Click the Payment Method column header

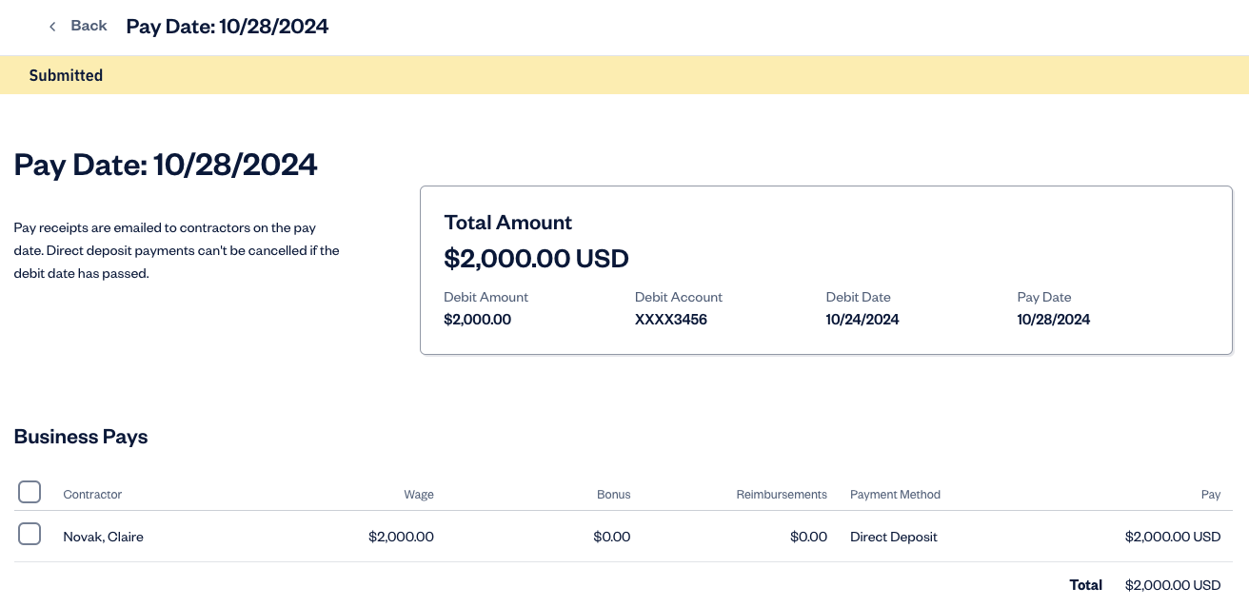tap(895, 495)
